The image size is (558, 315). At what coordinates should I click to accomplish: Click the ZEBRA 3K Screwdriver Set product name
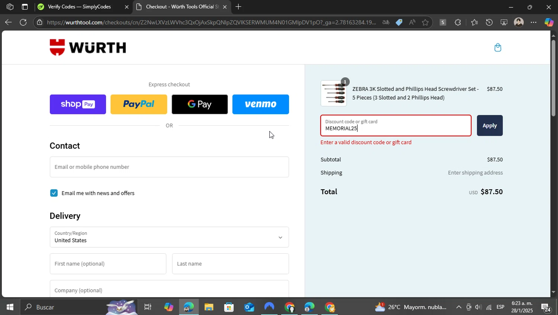(x=416, y=93)
